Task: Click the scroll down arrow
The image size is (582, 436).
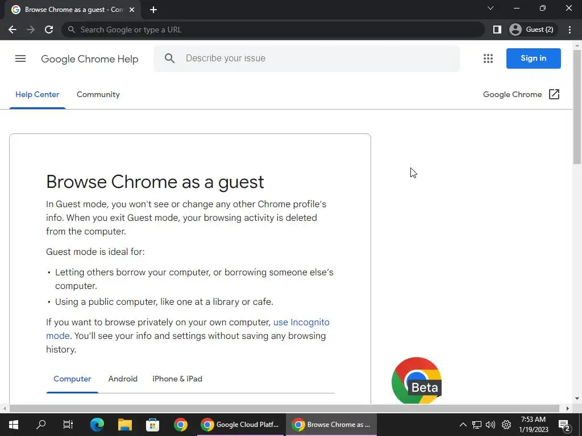Action: coord(577,399)
